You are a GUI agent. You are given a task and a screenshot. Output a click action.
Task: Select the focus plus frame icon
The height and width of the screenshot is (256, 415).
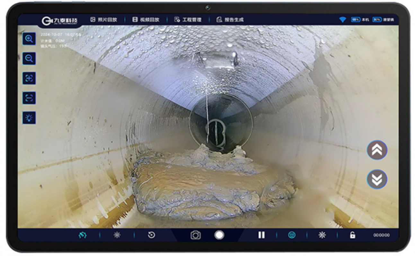[x=29, y=78]
